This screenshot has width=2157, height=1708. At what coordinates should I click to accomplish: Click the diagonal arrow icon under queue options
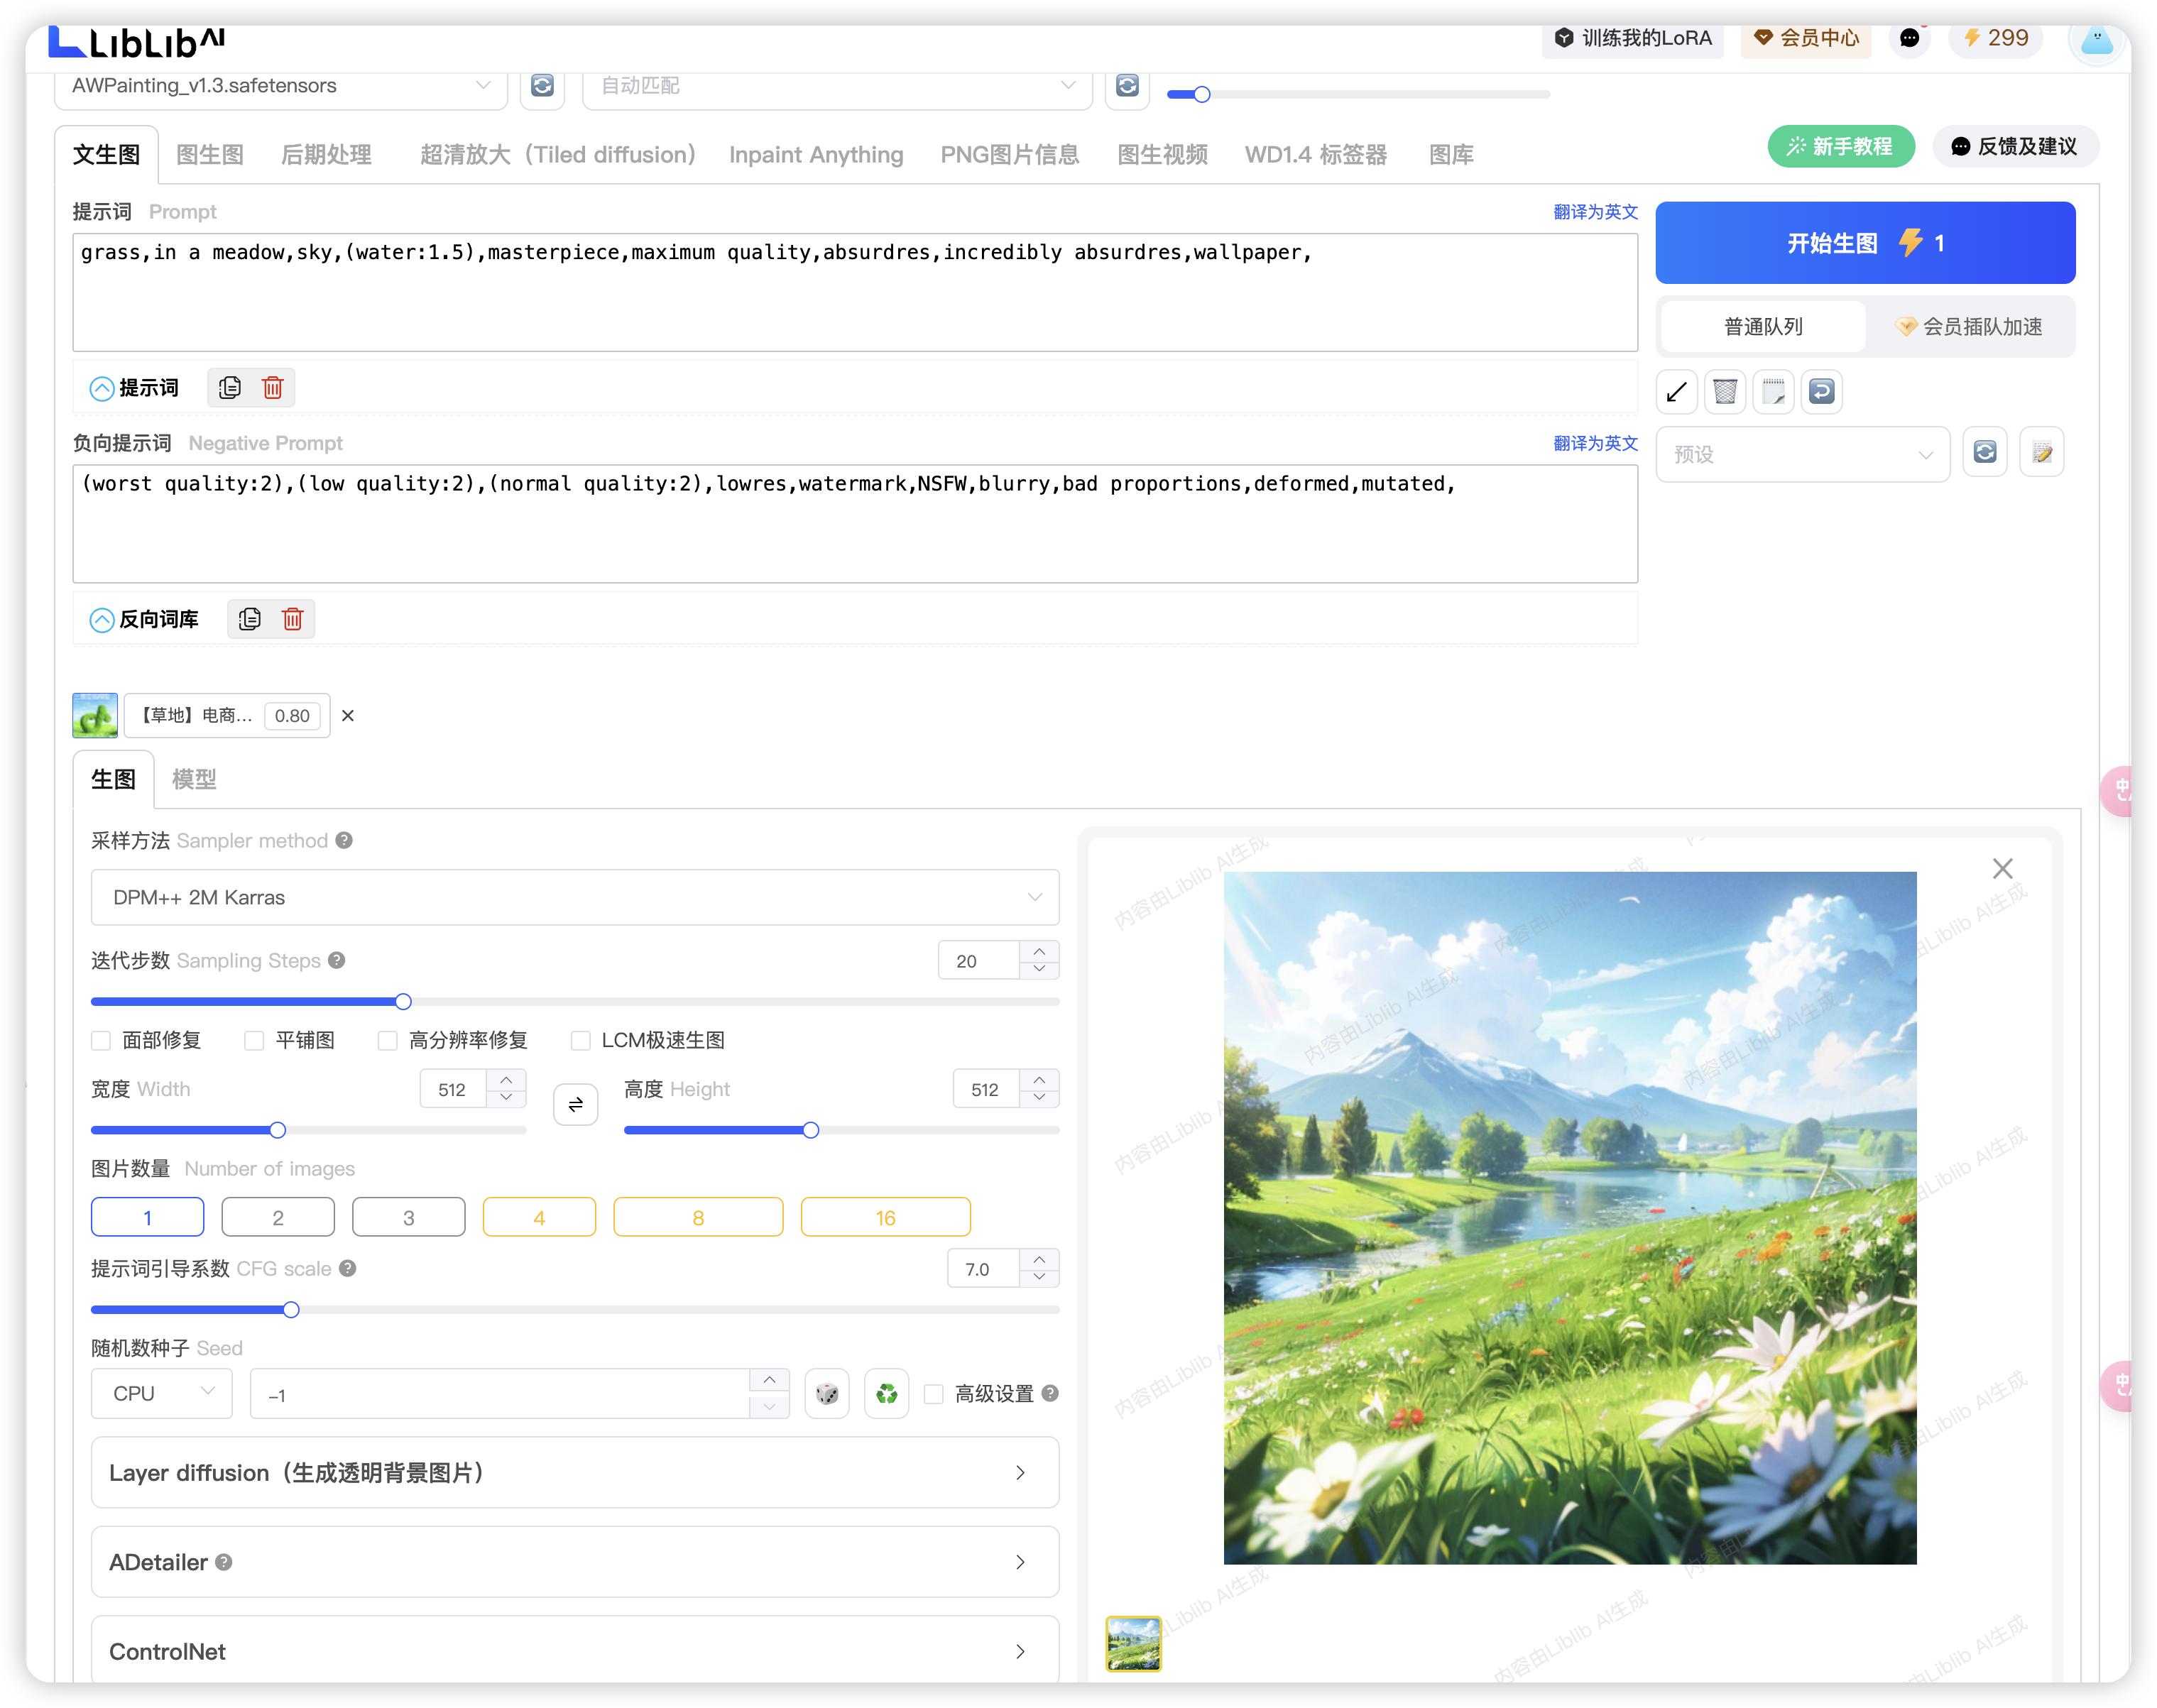1677,392
